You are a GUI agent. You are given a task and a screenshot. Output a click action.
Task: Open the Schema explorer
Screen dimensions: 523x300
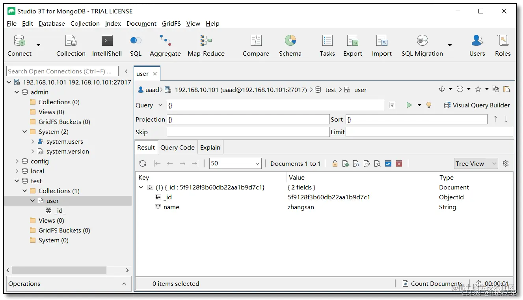click(x=290, y=46)
